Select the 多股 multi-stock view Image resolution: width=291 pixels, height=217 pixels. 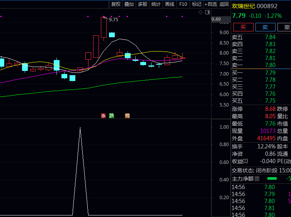tap(143, 4)
